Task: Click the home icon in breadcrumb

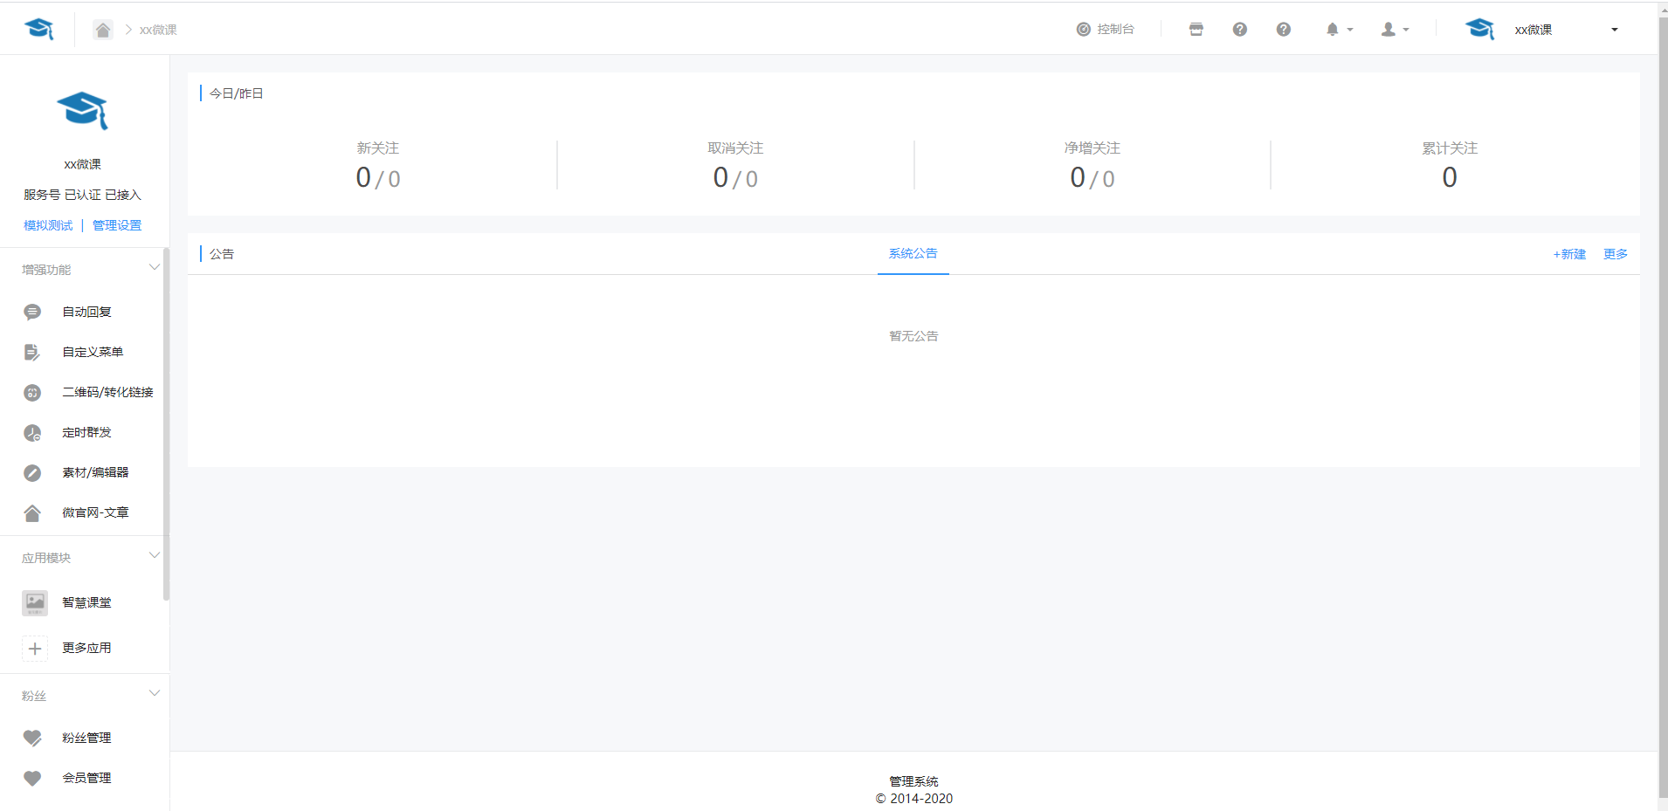Action: 103,30
